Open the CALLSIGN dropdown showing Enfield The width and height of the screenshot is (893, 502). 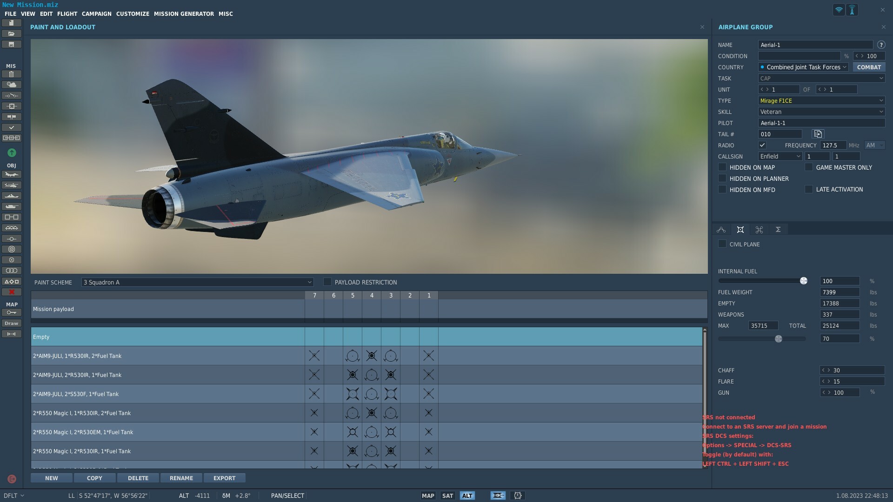click(x=780, y=156)
